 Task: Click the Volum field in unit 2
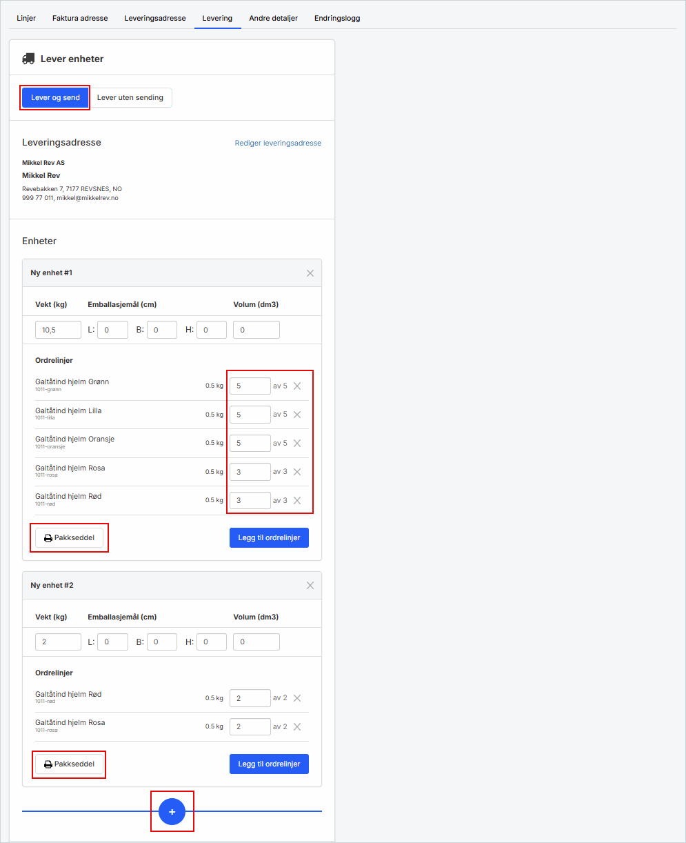click(x=256, y=642)
